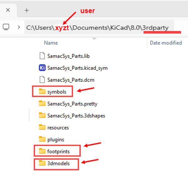Click the file icon of SamacSys_Parts.dcm

pyautogui.click(x=42, y=80)
